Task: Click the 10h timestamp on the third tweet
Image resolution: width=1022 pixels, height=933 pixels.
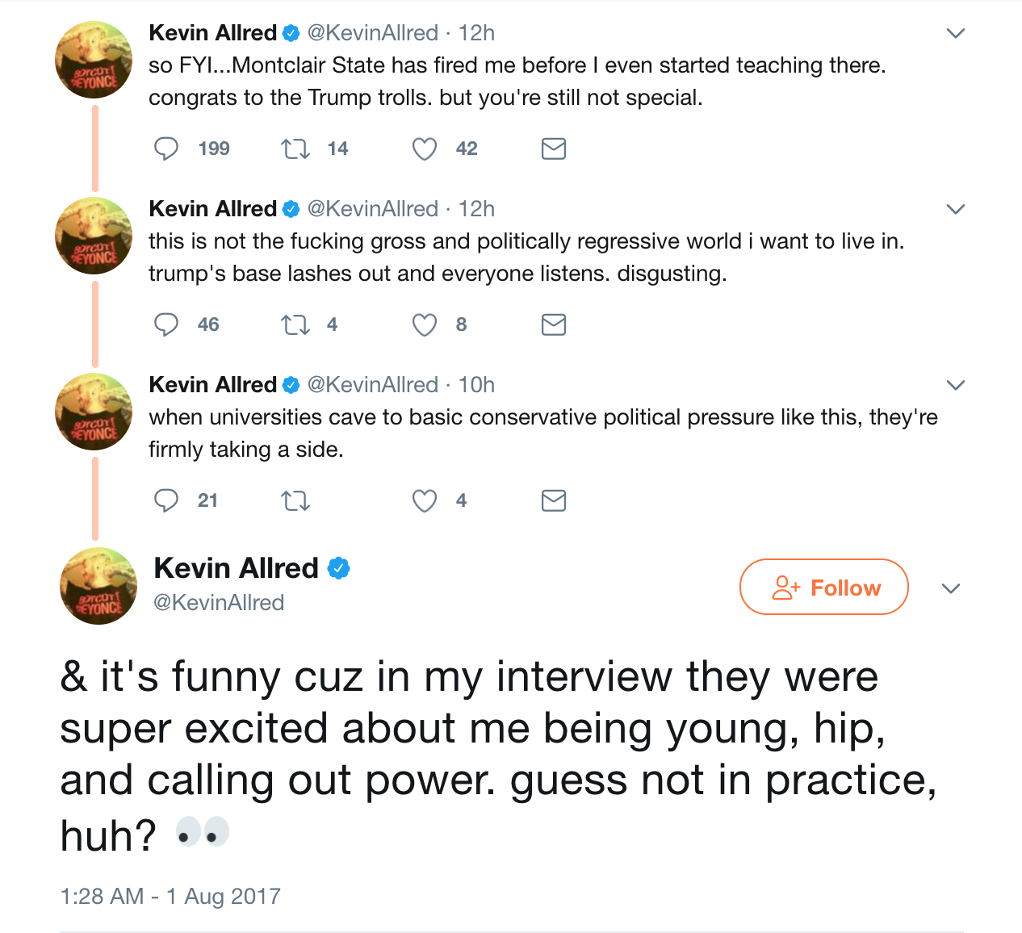Action: click(x=476, y=385)
